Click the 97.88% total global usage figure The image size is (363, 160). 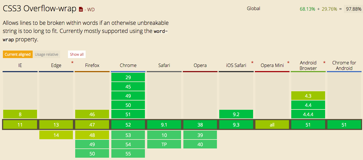(x=353, y=9)
